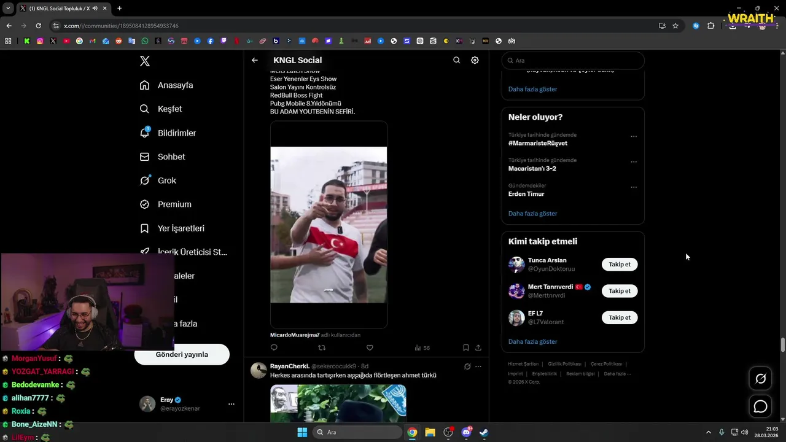Open RayanCherki. profile name
This screenshot has width=786, height=442.
click(290, 366)
